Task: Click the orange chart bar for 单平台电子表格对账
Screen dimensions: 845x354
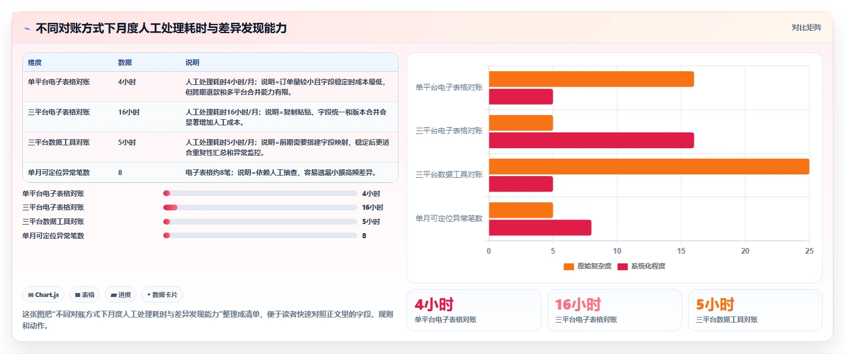Action: [591, 79]
